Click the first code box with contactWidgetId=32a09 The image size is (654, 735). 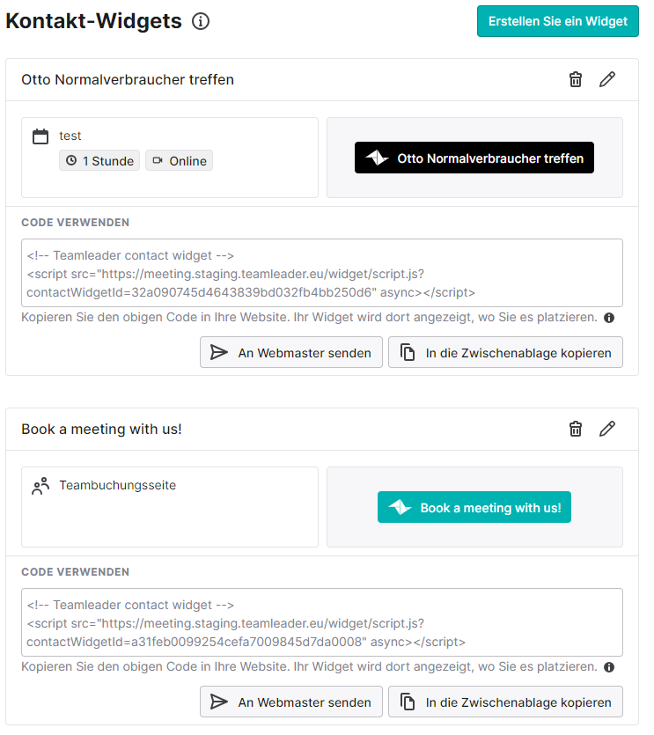[322, 273]
